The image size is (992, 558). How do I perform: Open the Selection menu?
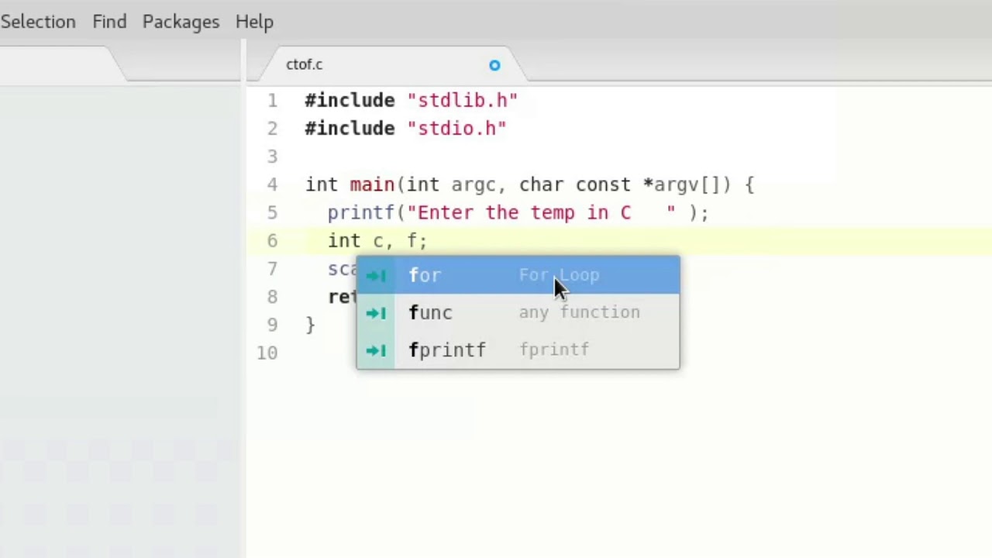[x=37, y=22]
